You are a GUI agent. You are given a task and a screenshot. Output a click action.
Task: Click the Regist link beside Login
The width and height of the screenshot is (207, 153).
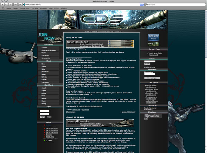coord(49,117)
